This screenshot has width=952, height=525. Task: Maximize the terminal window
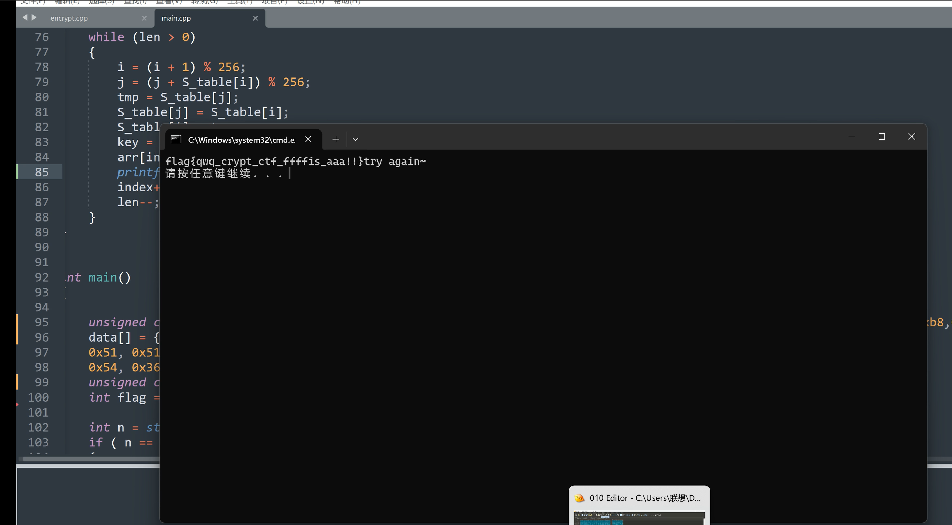tap(881, 136)
